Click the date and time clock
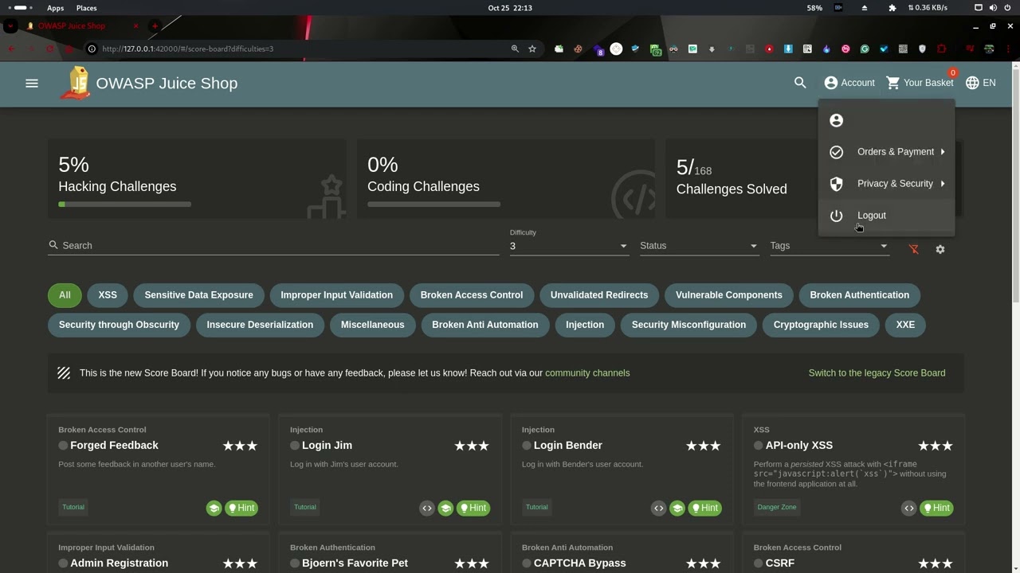This screenshot has height=573, width=1020. 510,8
